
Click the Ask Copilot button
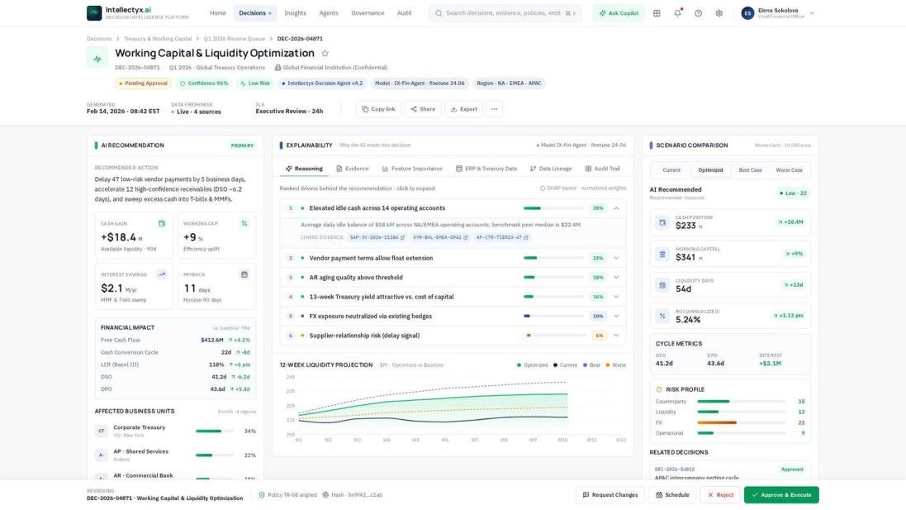(619, 12)
